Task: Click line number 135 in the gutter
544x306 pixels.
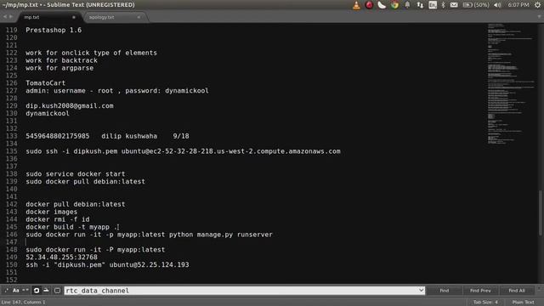Action: click(11, 151)
